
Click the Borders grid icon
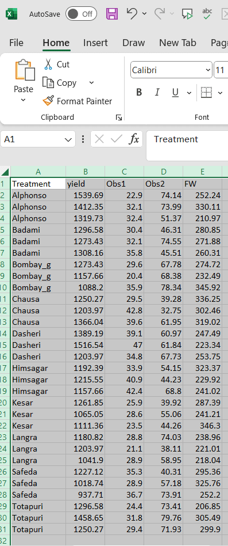(x=206, y=92)
